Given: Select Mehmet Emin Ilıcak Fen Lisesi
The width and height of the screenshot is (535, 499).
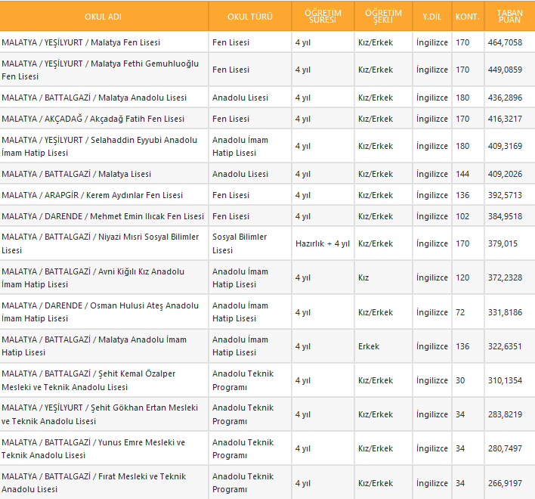Looking at the screenshot, I should coord(103,216).
